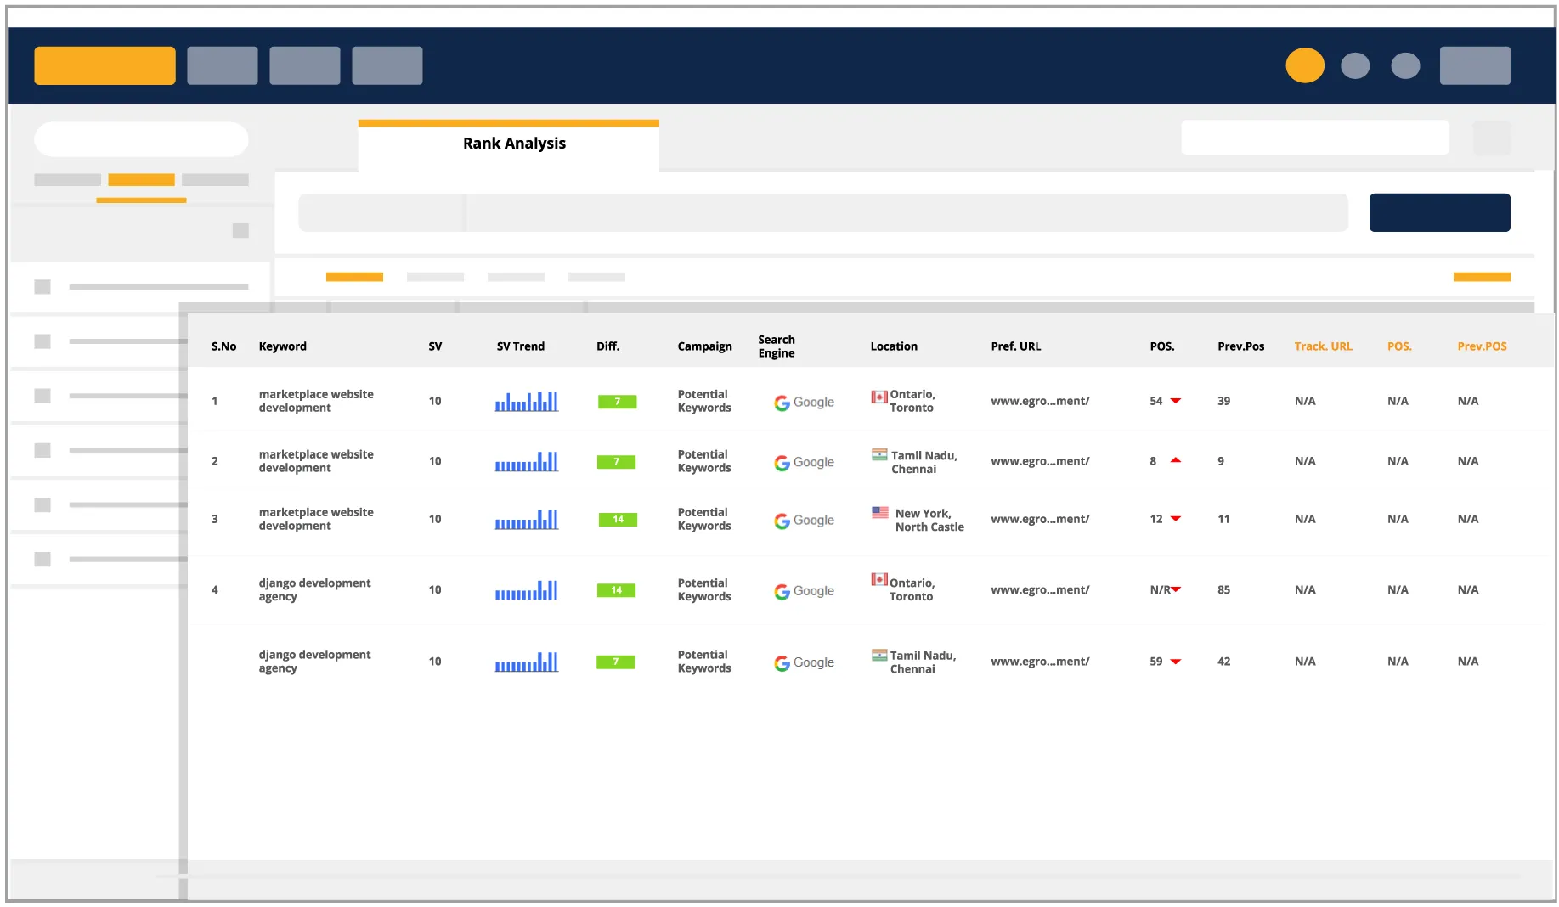Image resolution: width=1559 pixels, height=907 pixels.
Task: Click the US flag beside New York, North Castle
Action: click(x=880, y=513)
